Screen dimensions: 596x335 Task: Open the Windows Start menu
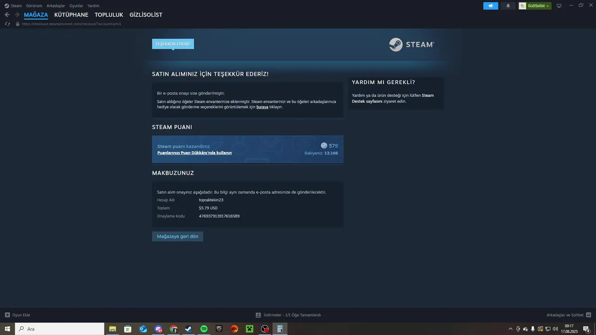pos(7,329)
